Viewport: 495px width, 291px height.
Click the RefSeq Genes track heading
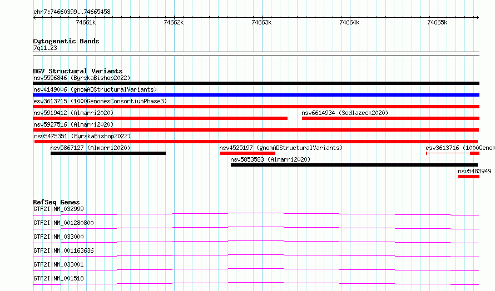click(56, 202)
